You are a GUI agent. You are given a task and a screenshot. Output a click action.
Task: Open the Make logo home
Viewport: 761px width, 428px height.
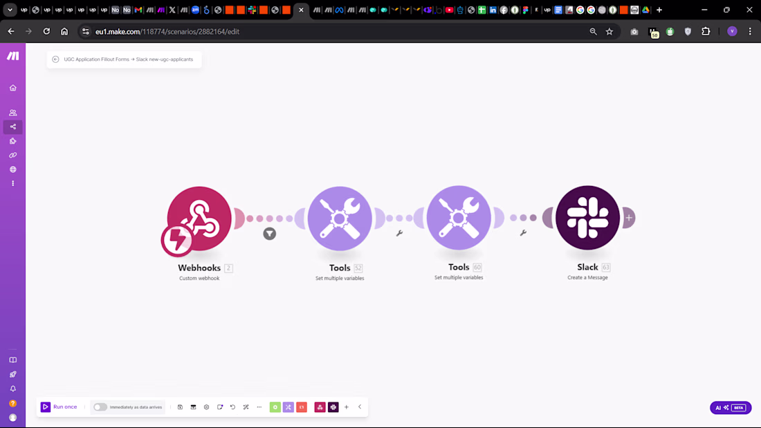12,56
